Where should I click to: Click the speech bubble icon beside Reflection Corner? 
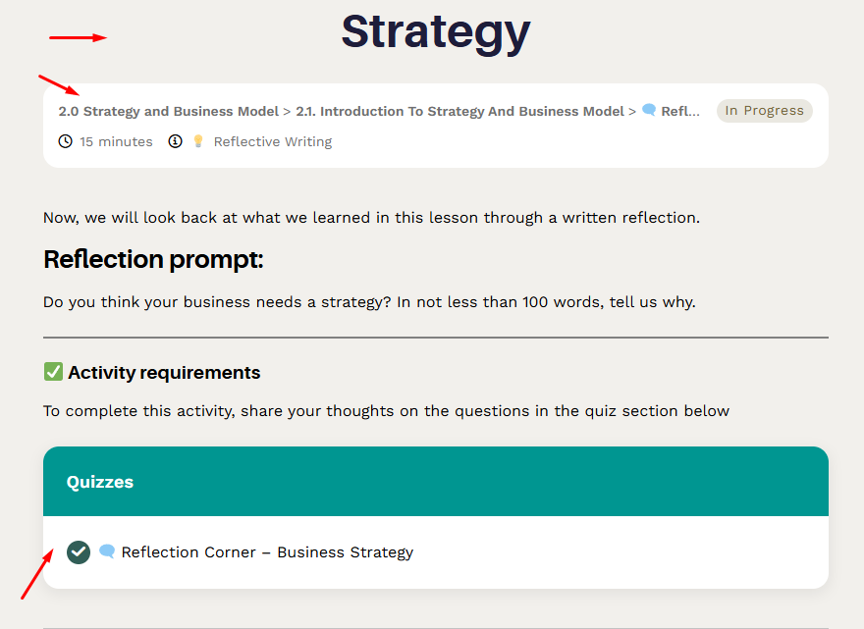(x=107, y=551)
